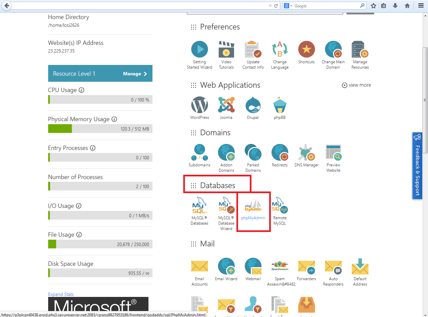
Task: Open the DNS Manager icon
Action: pos(307,155)
